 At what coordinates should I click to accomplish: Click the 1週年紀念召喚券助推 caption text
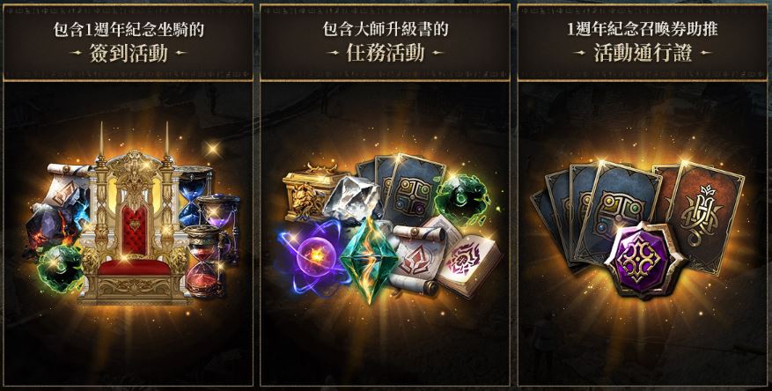[643, 29]
